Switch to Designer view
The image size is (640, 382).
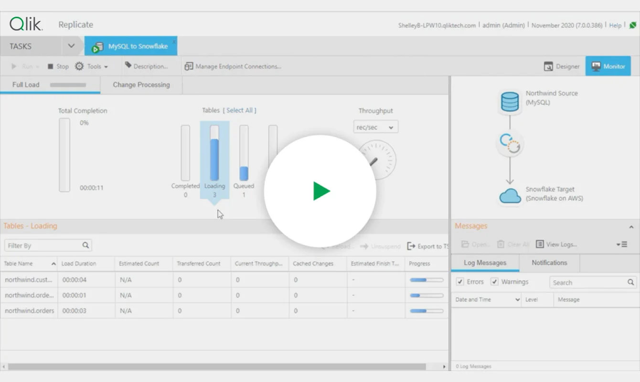[x=562, y=66]
